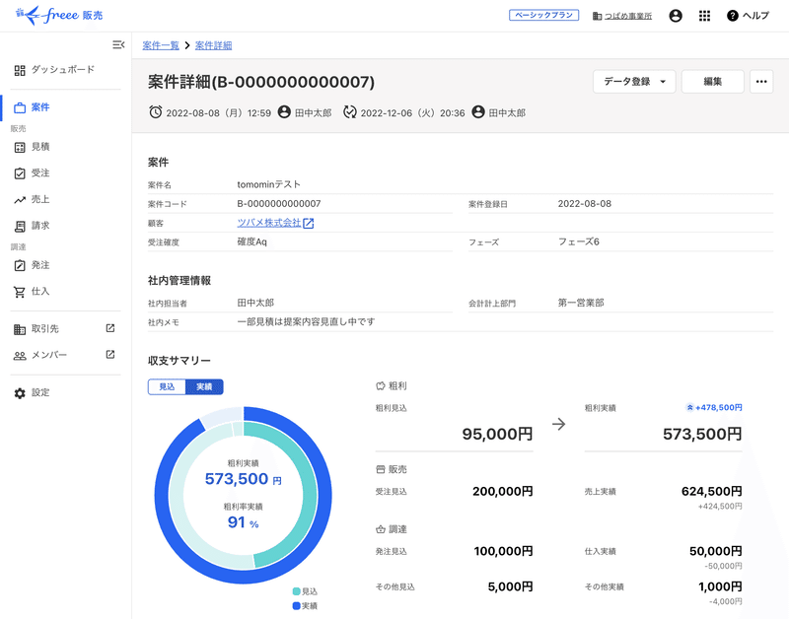The image size is (789, 619).
Task: Click the upward trend icon beside +478,500円
Action: coord(689,408)
